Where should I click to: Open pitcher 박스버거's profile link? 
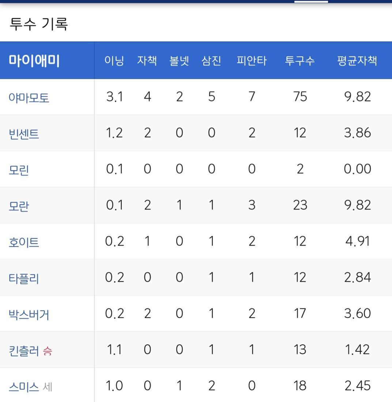(29, 315)
